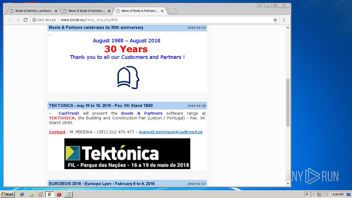
Task: Click the 2018-08-13 date label
Action: coord(197,28)
